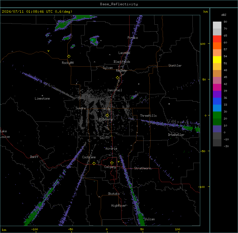The width and height of the screenshot is (238, 233).
Task: Click the Didsbury town label
Action: tap(106, 119)
